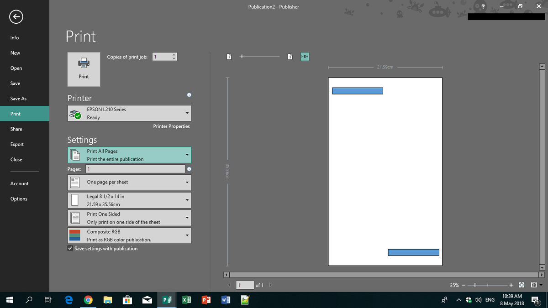The width and height of the screenshot is (548, 308).
Task: Open Excel from the taskbar
Action: click(x=187, y=300)
